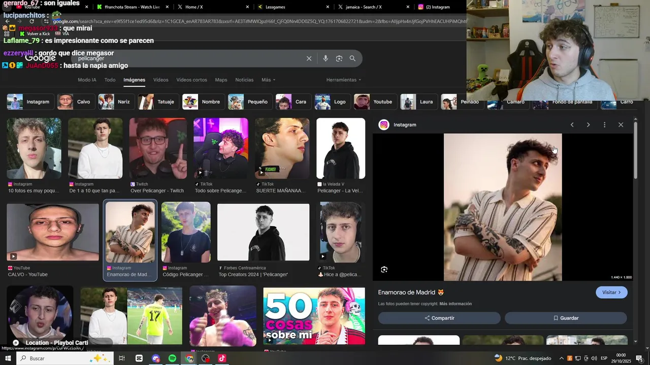Screen dimensions: 650x365
Task: Apply the Nariz filter chip
Action: [116, 102]
